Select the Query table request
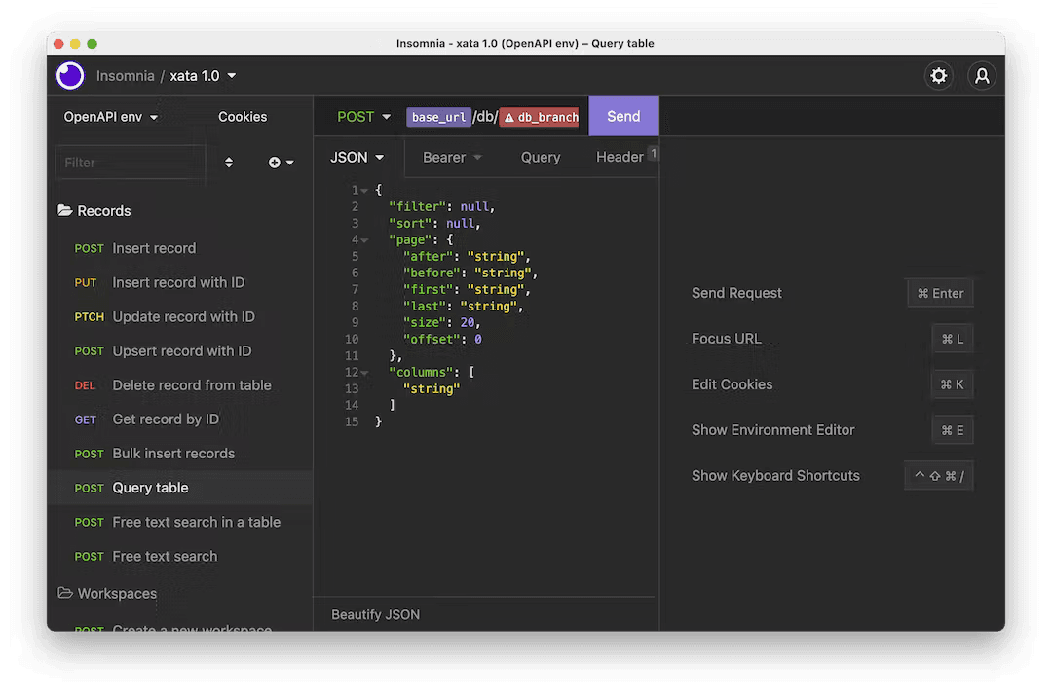 180,488
